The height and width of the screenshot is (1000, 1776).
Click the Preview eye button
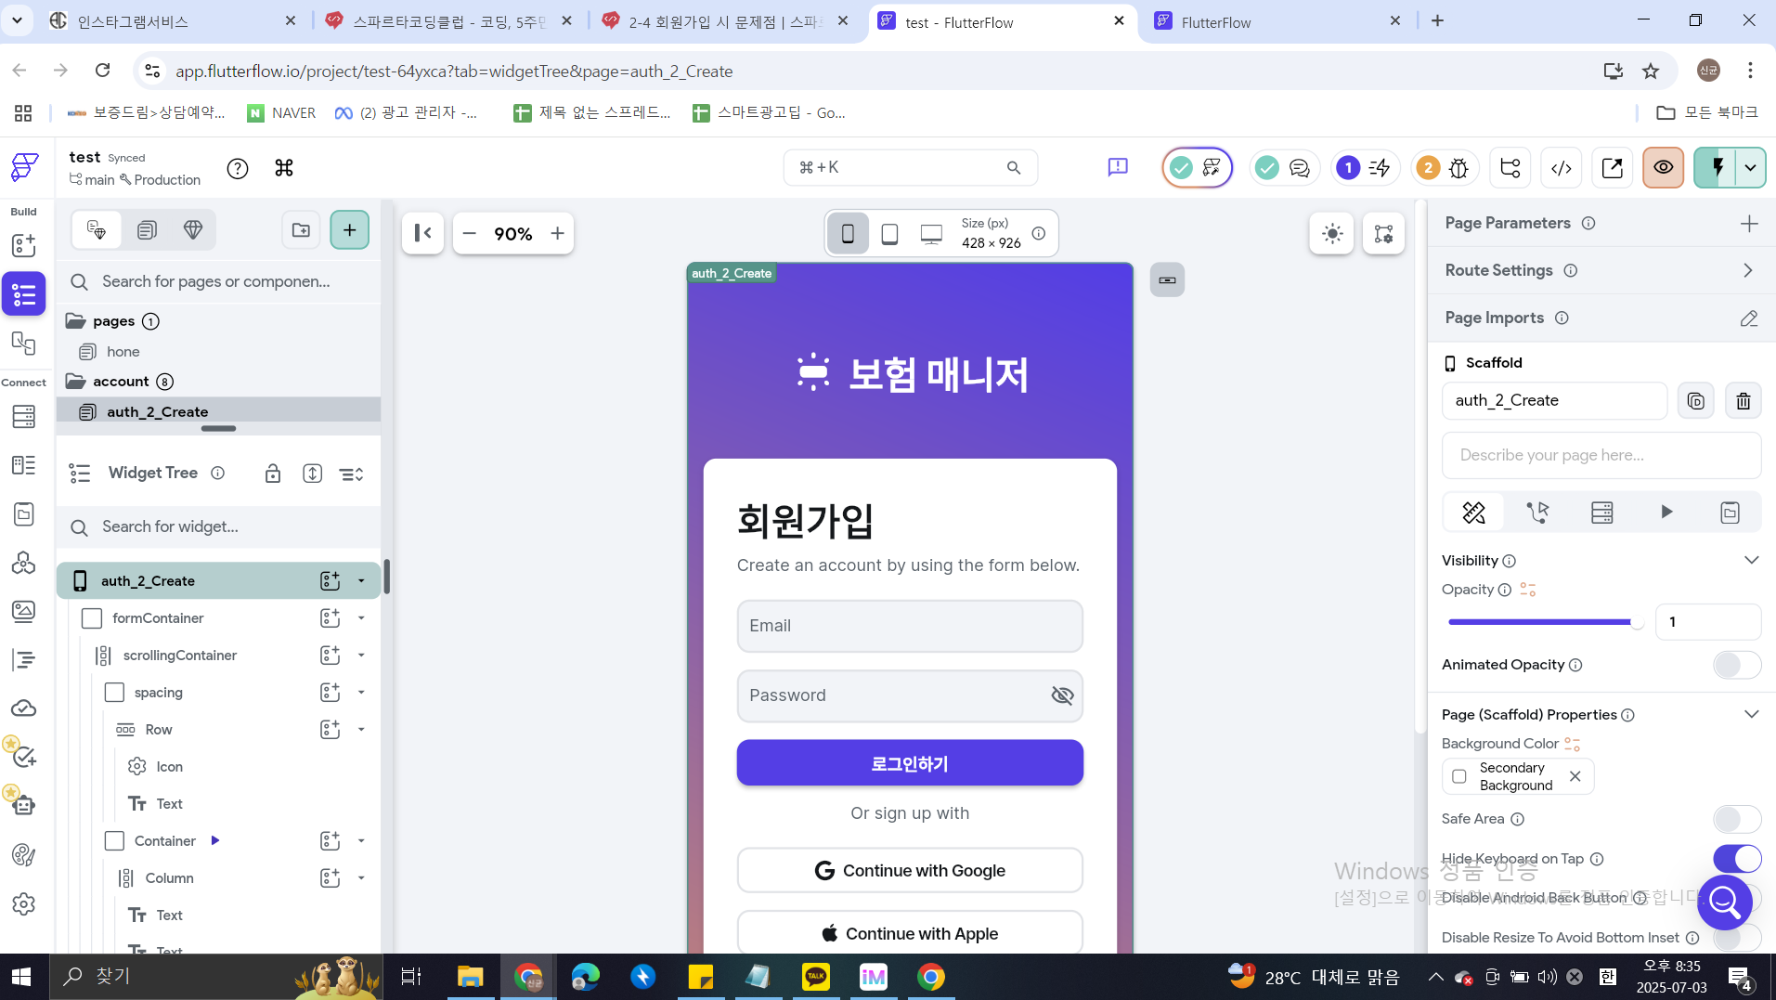pyautogui.click(x=1663, y=168)
